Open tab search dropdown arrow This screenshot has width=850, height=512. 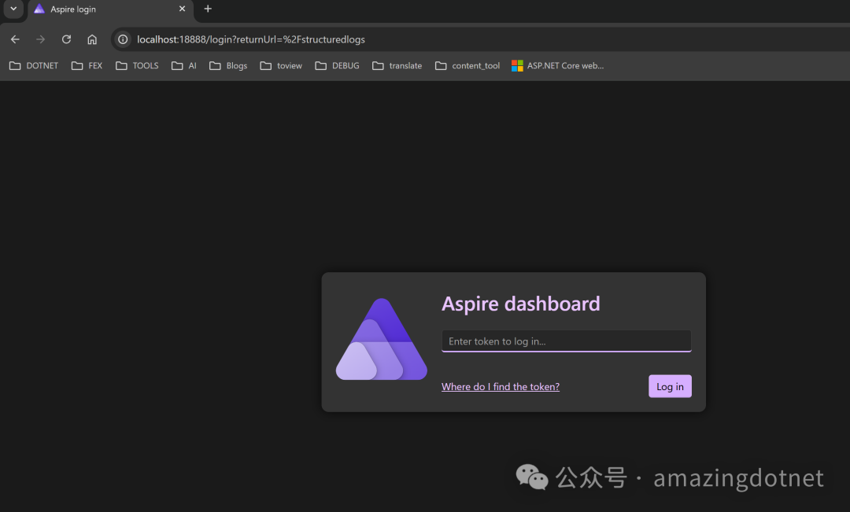tap(13, 9)
